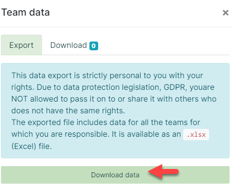The width and height of the screenshot is (233, 190).
Task: Open the Download tab
Action: pyautogui.click(x=74, y=45)
